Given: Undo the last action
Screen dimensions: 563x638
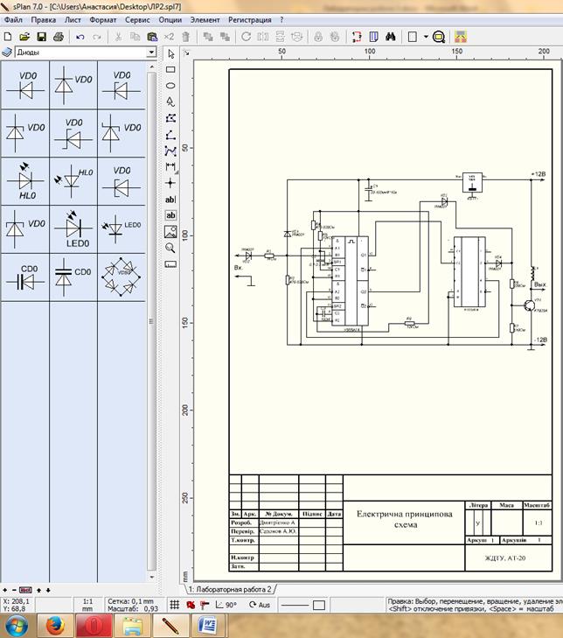Looking at the screenshot, I should [x=80, y=37].
